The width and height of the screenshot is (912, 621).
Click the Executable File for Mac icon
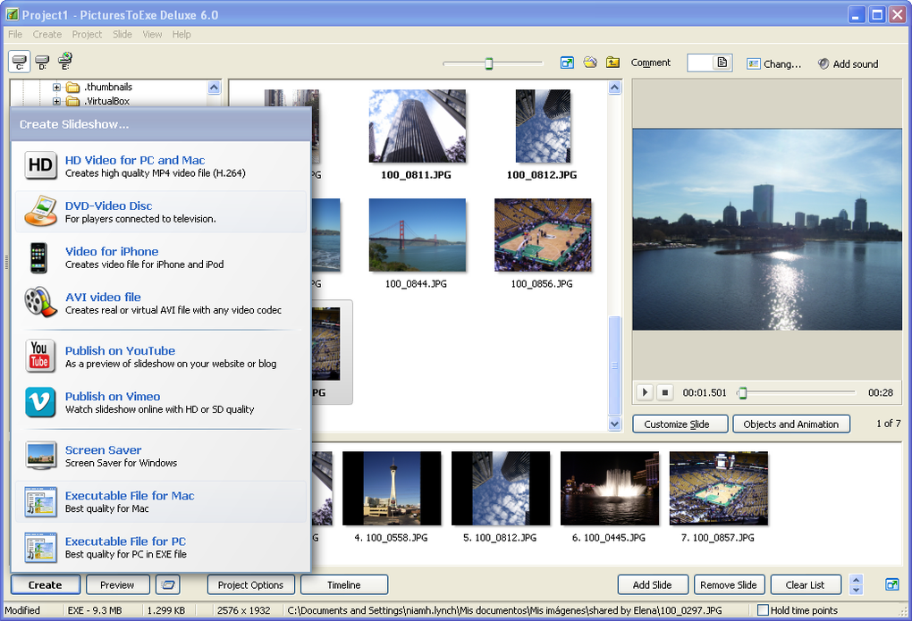pyautogui.click(x=41, y=502)
